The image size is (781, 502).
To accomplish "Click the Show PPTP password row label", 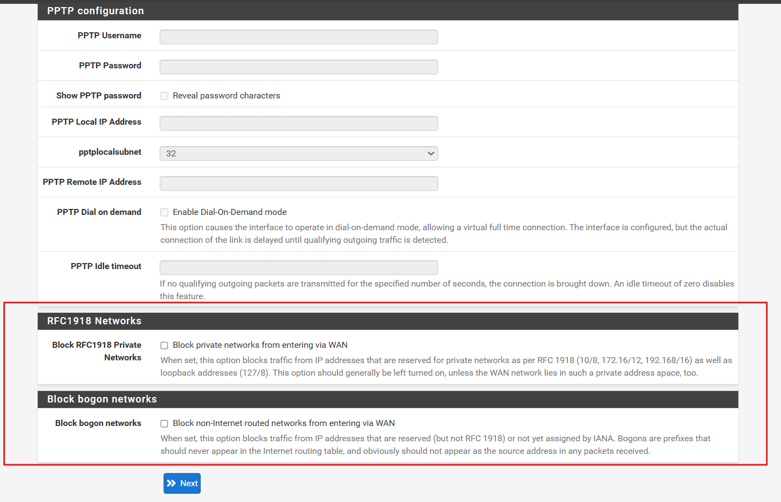I will click(98, 96).
